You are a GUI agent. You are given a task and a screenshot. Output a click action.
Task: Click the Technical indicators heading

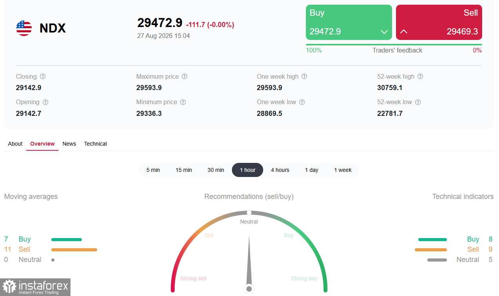(463, 197)
